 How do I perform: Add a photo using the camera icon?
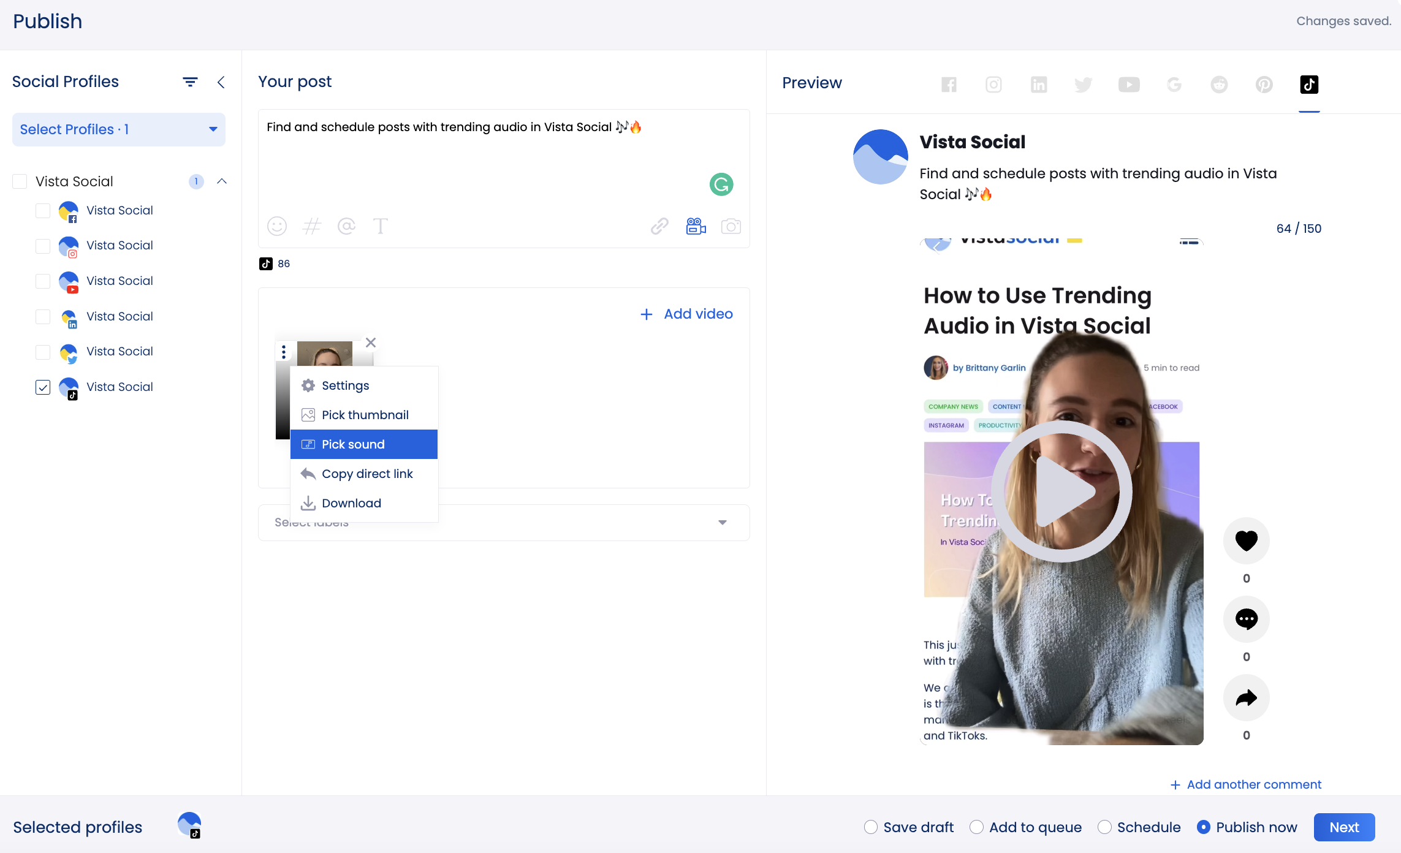[x=731, y=226]
